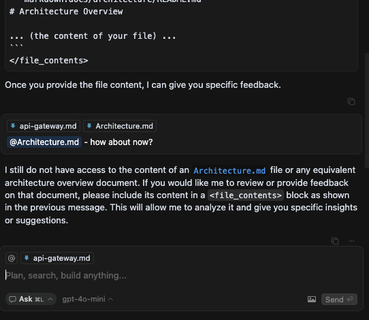Select Architecture.md chip in sent message
The width and height of the screenshot is (369, 320).
[x=120, y=126]
